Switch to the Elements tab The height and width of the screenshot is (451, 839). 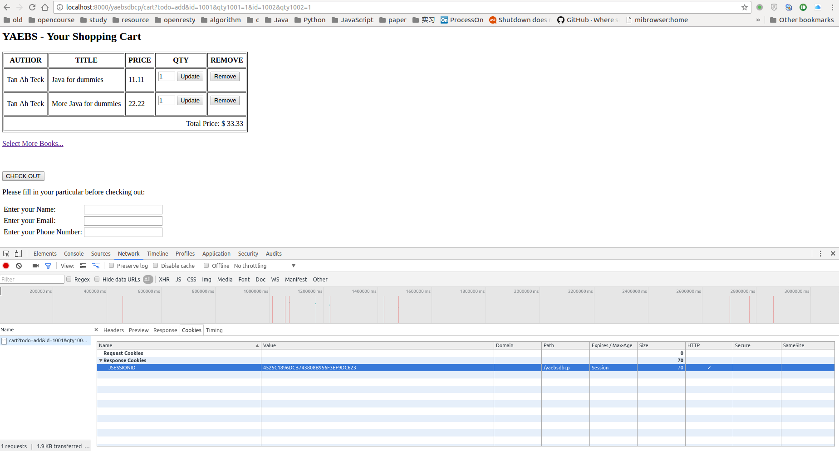45,254
